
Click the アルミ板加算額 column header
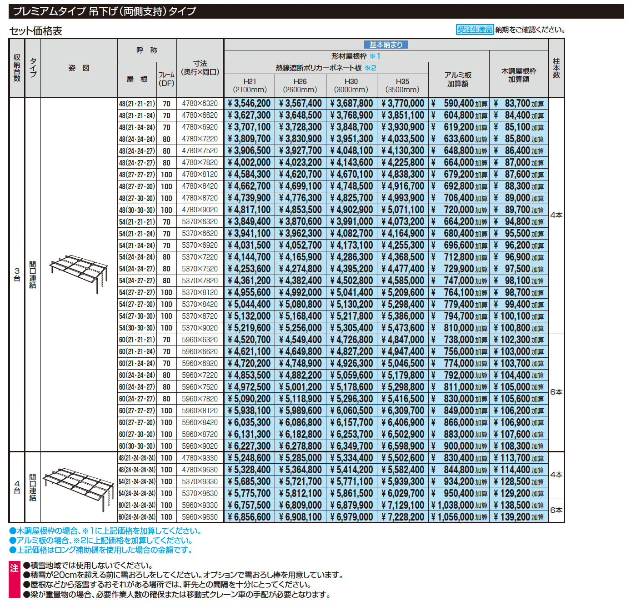(x=458, y=79)
